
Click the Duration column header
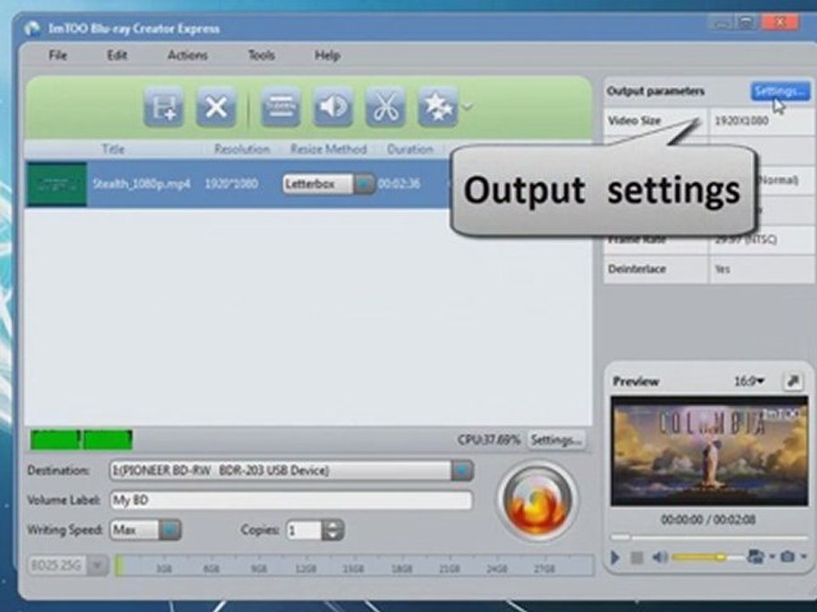tap(410, 150)
